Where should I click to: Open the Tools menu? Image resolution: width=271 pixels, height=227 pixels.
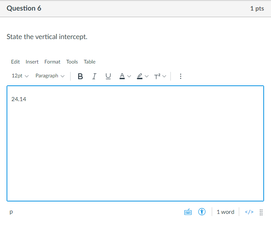tap(72, 62)
